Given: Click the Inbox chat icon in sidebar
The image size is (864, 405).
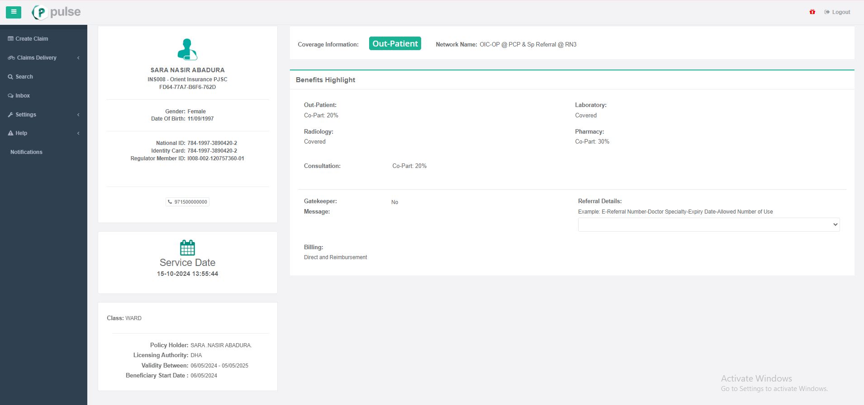Looking at the screenshot, I should coord(10,96).
